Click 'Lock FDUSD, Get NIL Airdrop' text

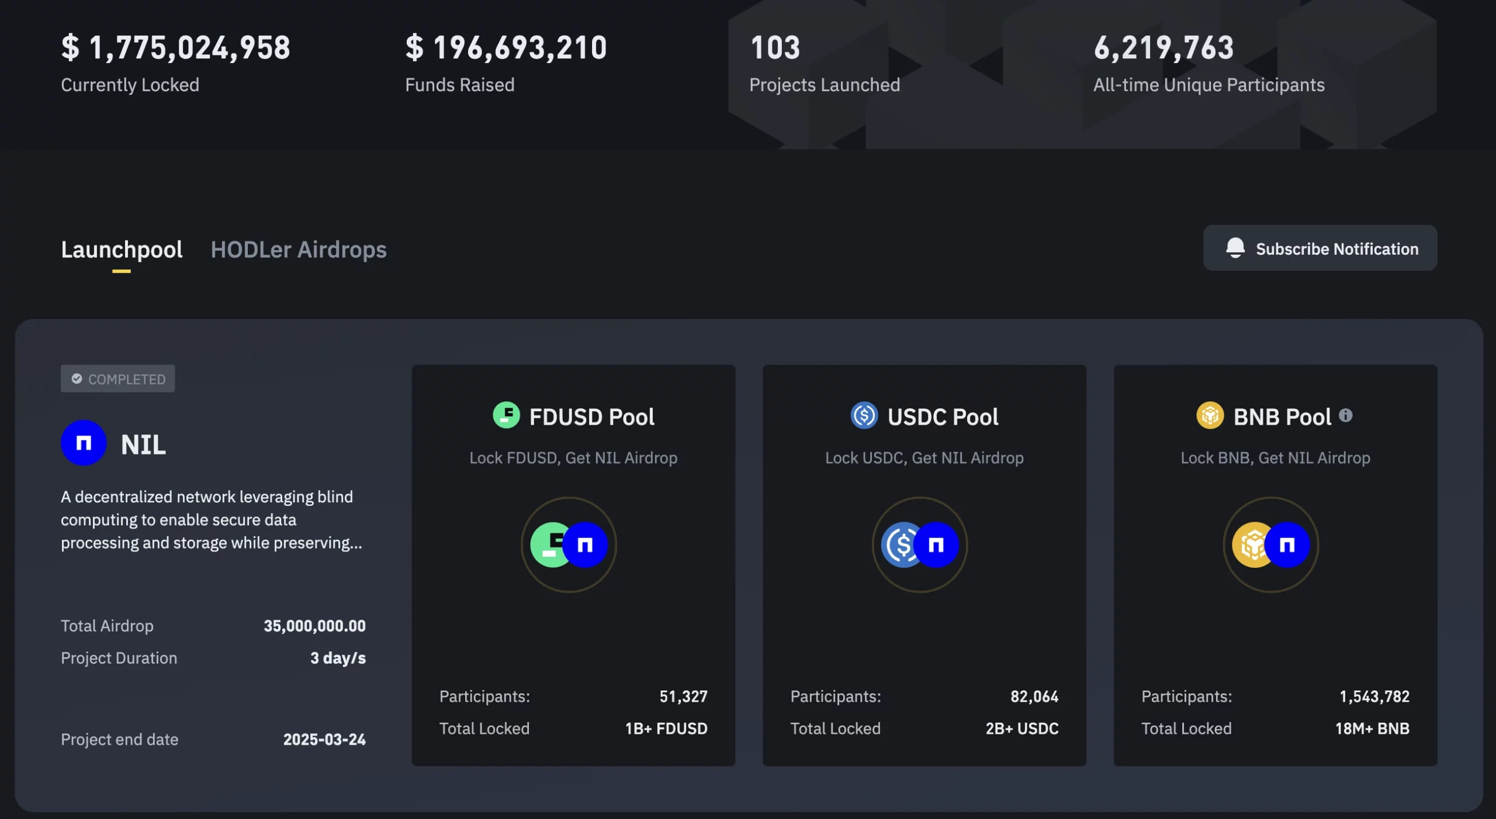tap(573, 458)
